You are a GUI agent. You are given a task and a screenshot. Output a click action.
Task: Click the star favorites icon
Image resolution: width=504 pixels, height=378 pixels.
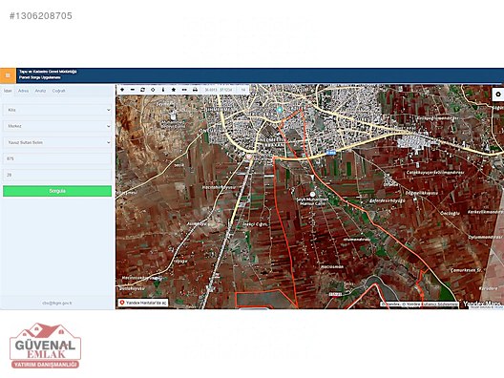[174, 90]
